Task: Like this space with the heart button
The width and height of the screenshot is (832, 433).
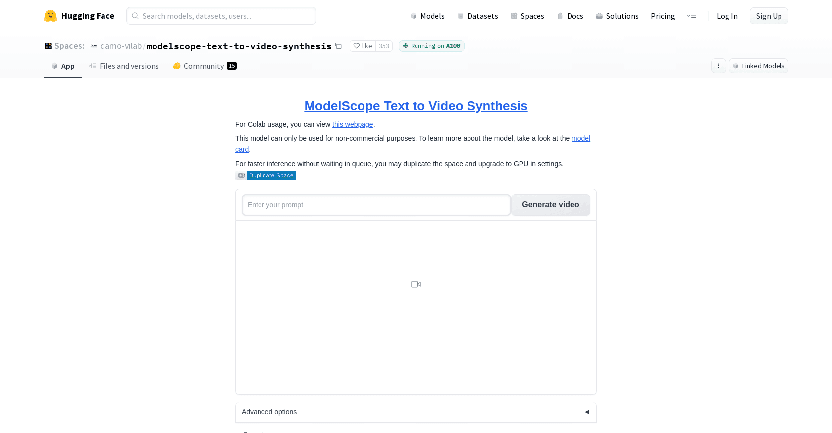Action: [x=363, y=46]
